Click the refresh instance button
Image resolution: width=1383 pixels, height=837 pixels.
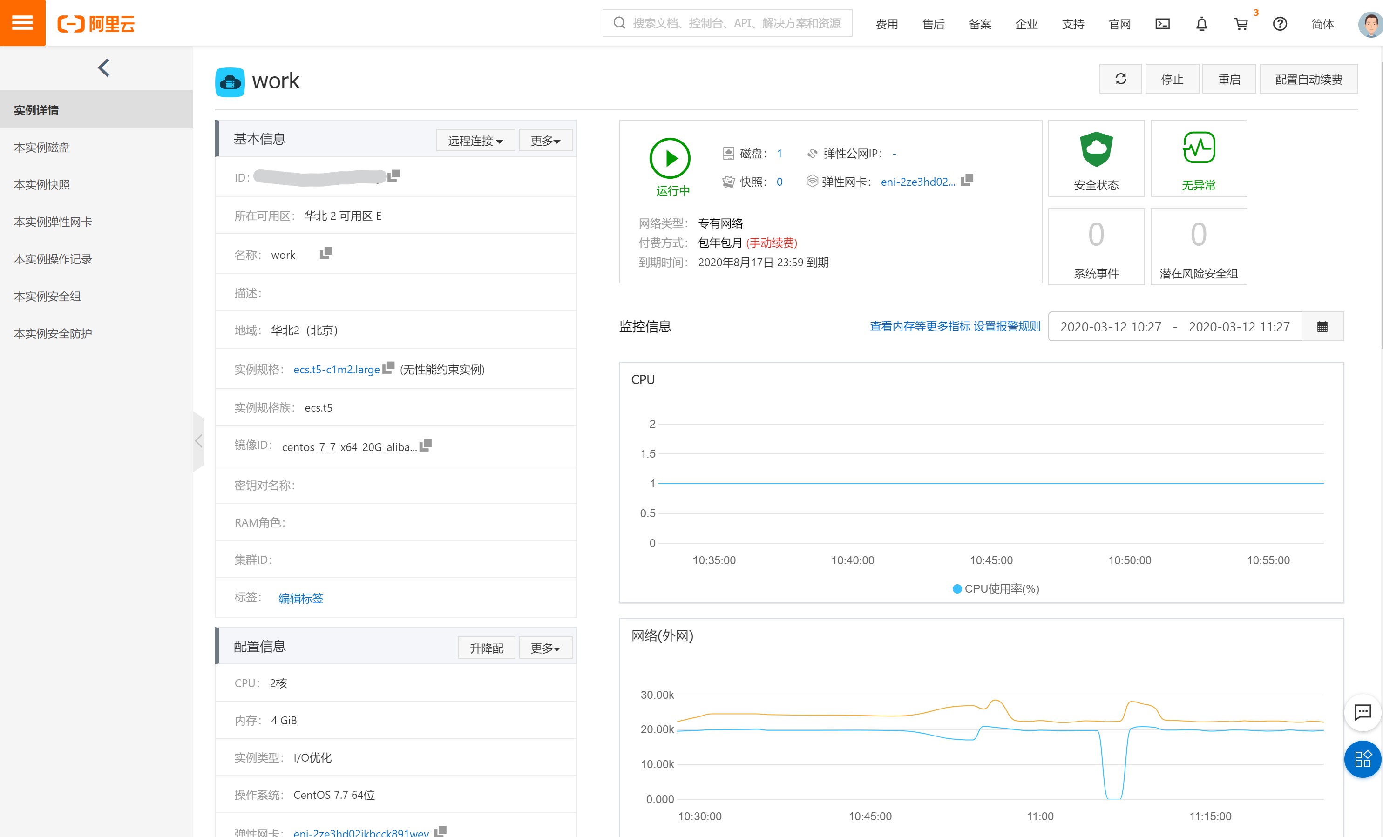click(1120, 79)
